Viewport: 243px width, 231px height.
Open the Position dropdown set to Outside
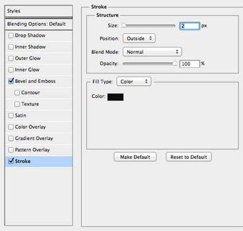pyautogui.click(x=139, y=38)
